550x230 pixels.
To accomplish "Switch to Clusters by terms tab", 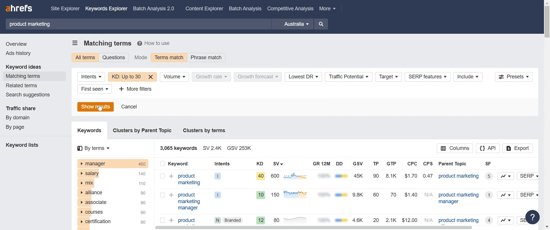I will (x=204, y=130).
